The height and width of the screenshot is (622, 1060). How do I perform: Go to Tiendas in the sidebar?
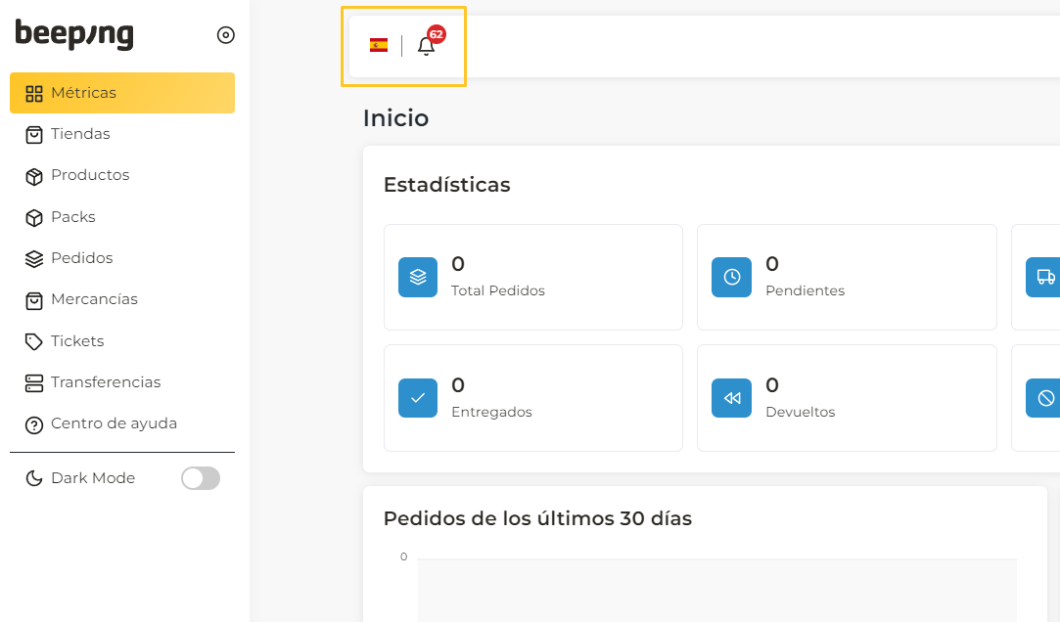pyautogui.click(x=80, y=134)
